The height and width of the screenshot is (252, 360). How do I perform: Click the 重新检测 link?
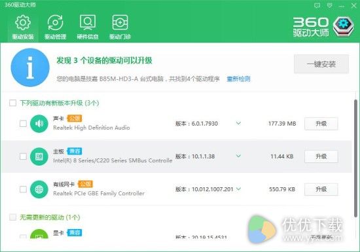tap(238, 79)
